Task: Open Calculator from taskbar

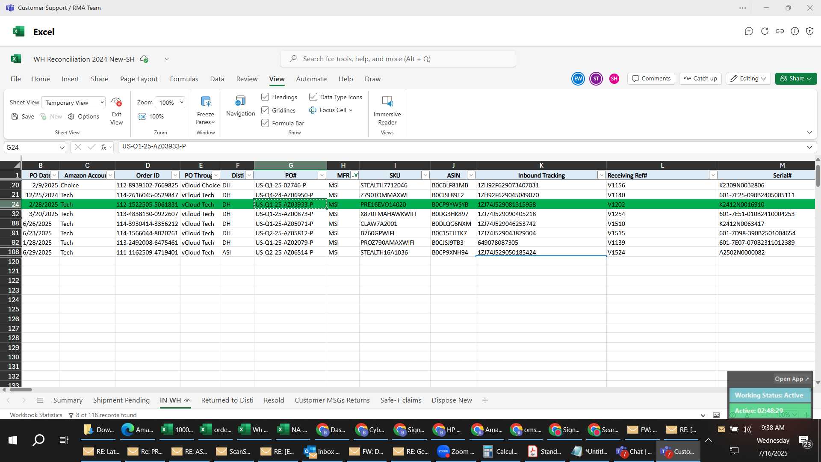Action: (x=500, y=452)
